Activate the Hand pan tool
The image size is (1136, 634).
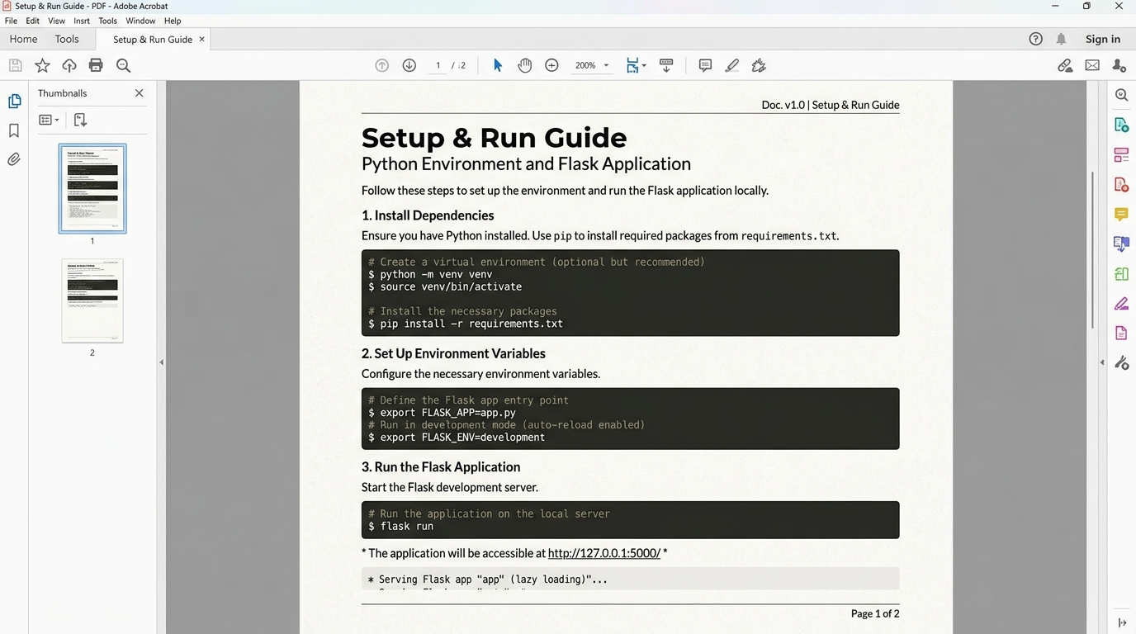pos(524,65)
